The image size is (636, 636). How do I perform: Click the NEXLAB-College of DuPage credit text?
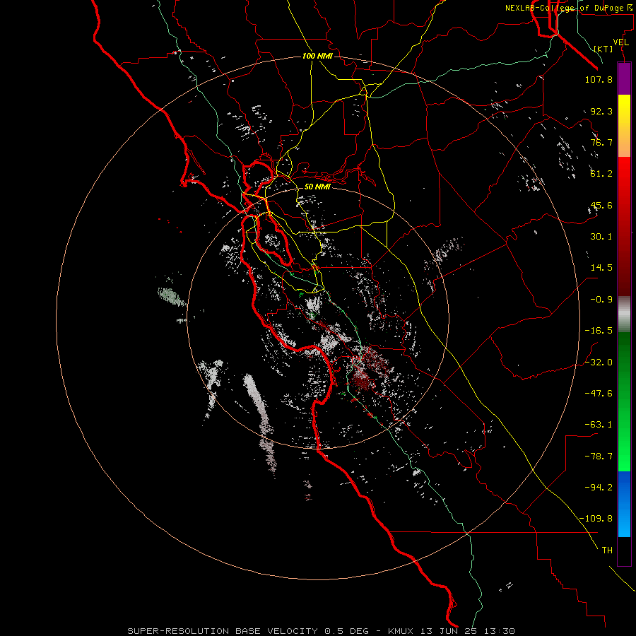click(570, 8)
